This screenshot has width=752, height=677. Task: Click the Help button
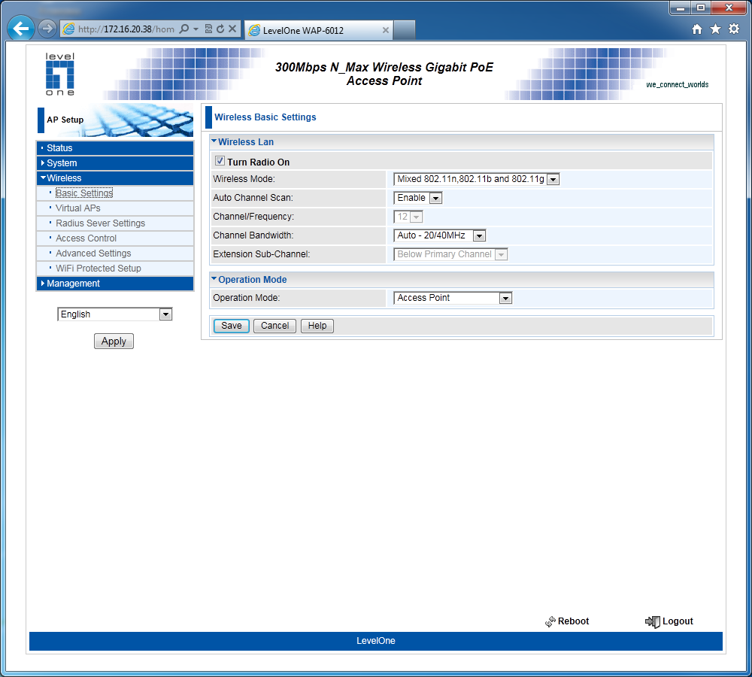click(x=317, y=326)
